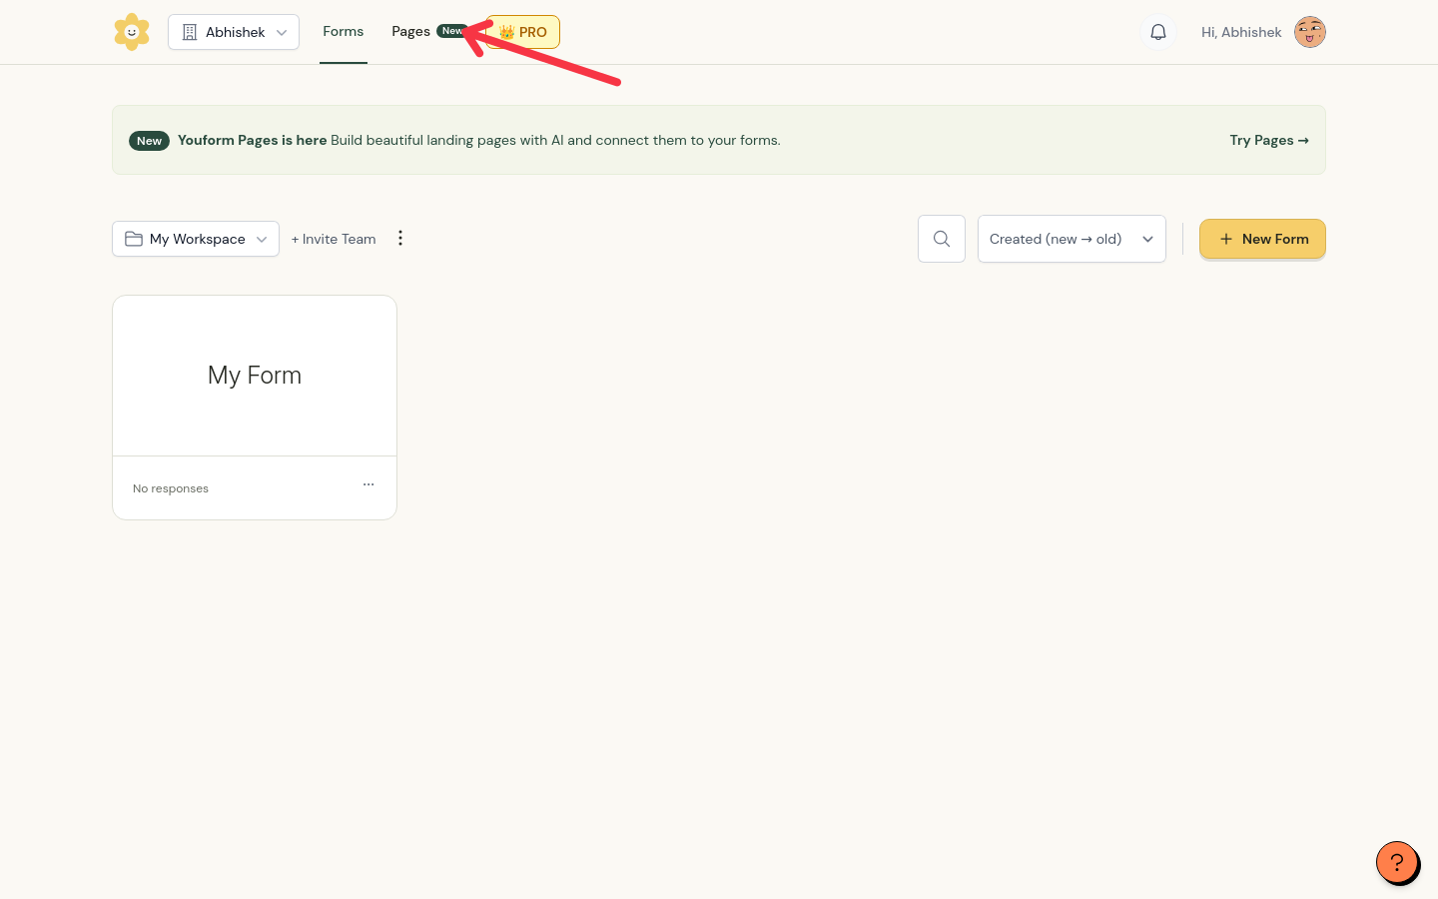Click the New Form button
Screen dimensions: 1438x899
tap(1262, 239)
